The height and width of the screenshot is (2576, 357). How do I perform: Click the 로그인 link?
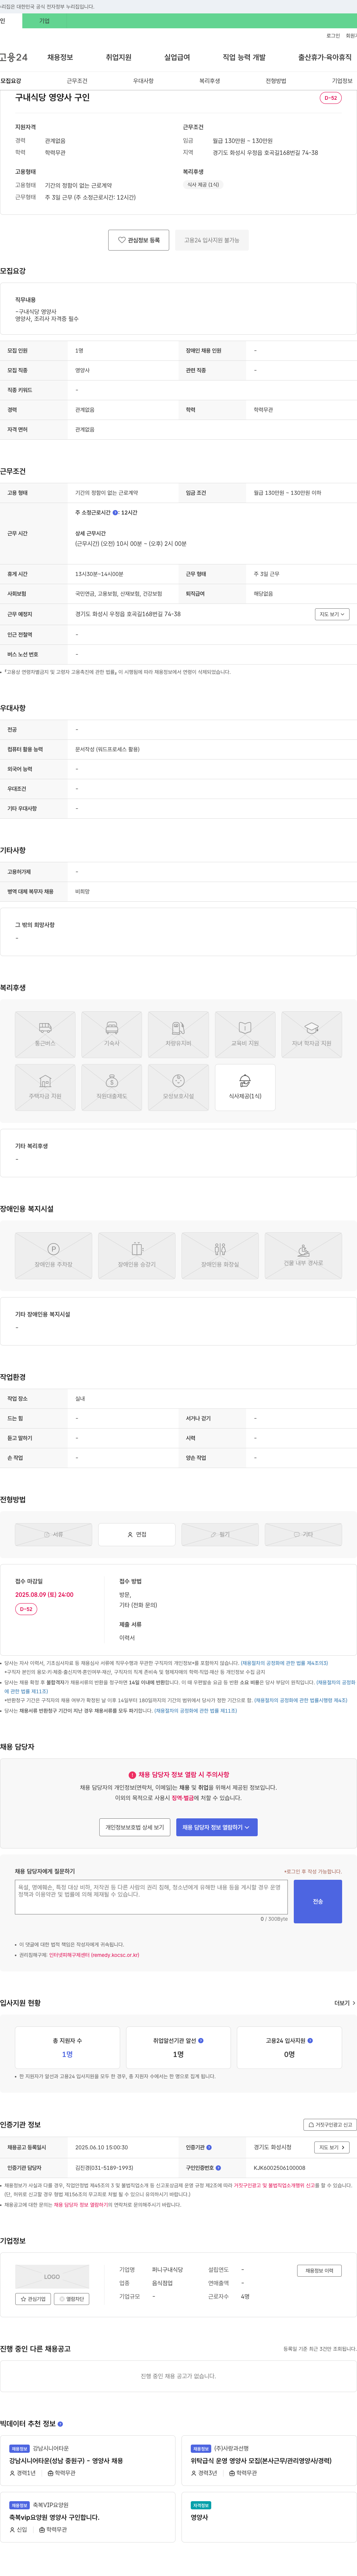[333, 36]
